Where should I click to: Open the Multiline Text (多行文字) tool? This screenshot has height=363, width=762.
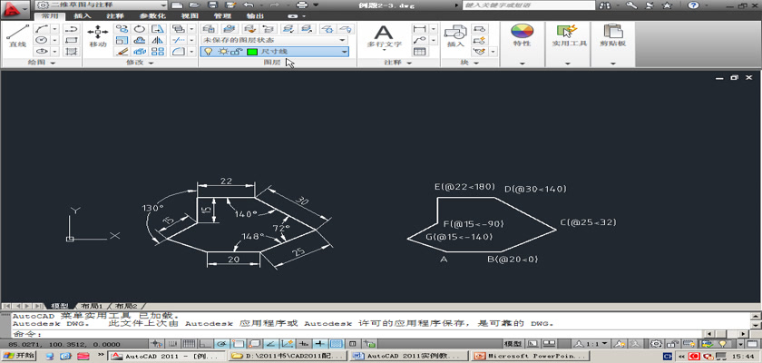click(384, 36)
